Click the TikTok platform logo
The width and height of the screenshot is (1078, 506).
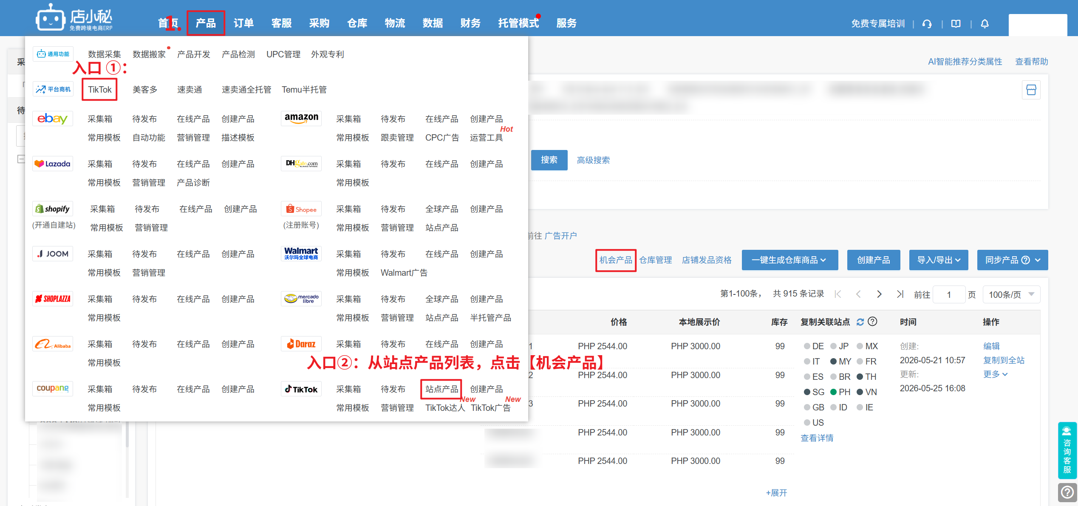pos(301,389)
